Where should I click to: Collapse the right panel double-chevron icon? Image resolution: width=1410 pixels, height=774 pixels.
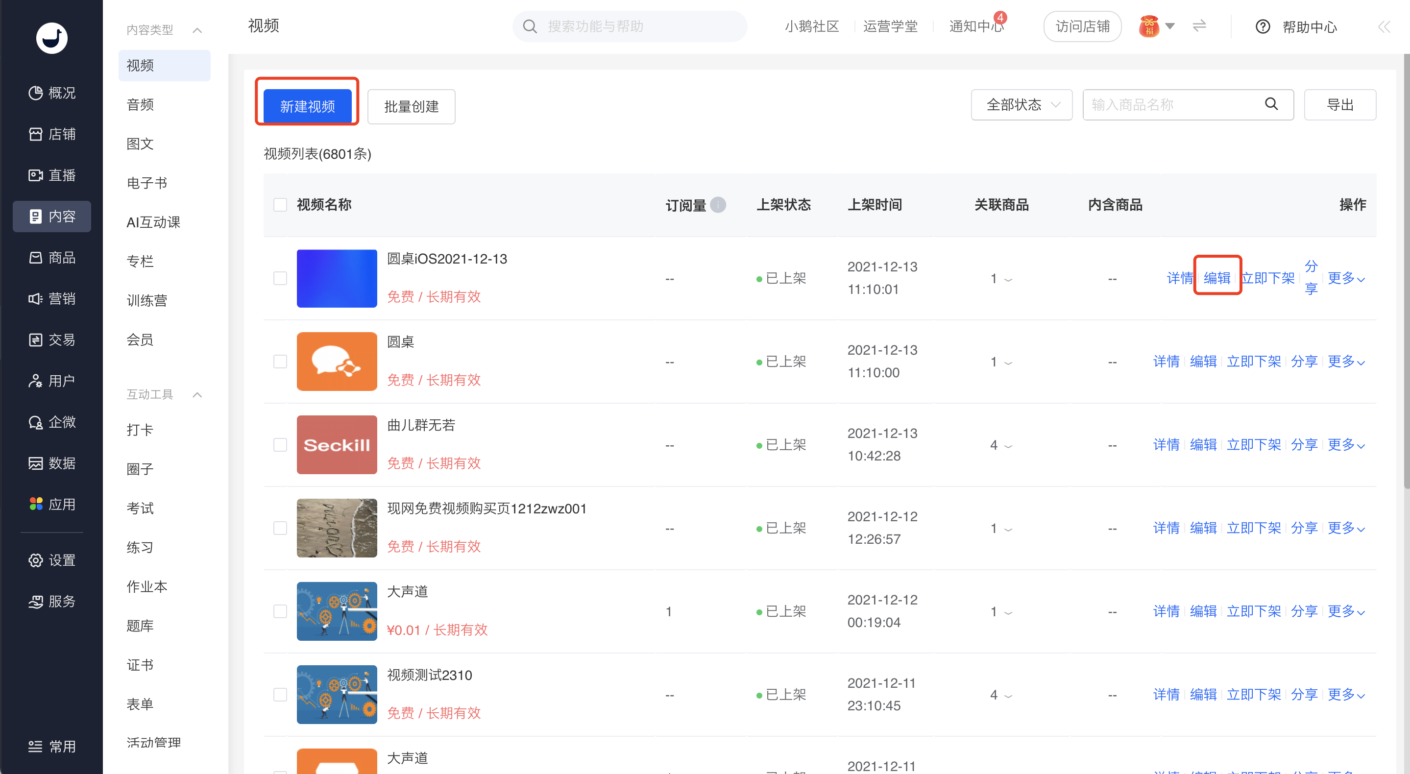click(1384, 26)
